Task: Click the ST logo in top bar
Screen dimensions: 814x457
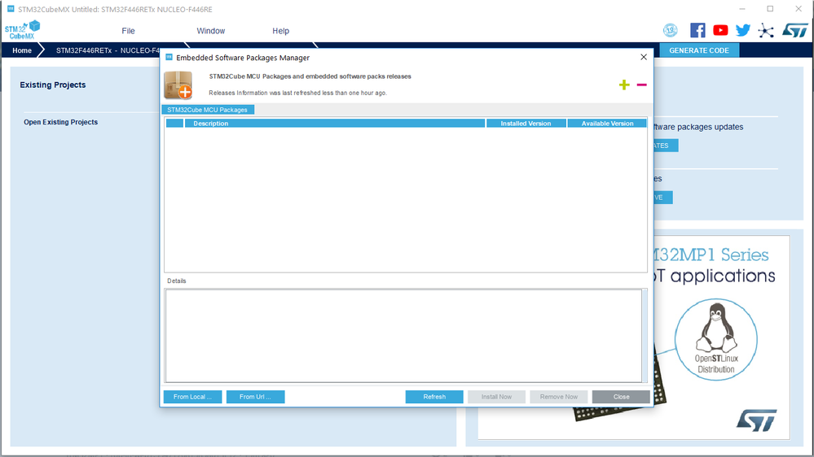Action: (x=794, y=30)
